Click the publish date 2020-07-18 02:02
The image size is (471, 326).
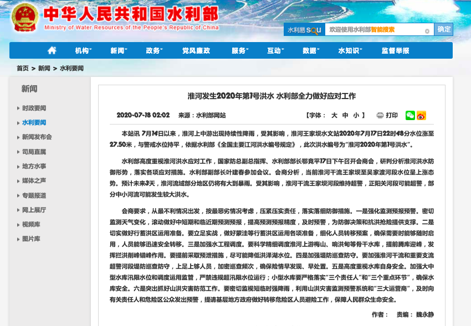pyautogui.click(x=143, y=115)
